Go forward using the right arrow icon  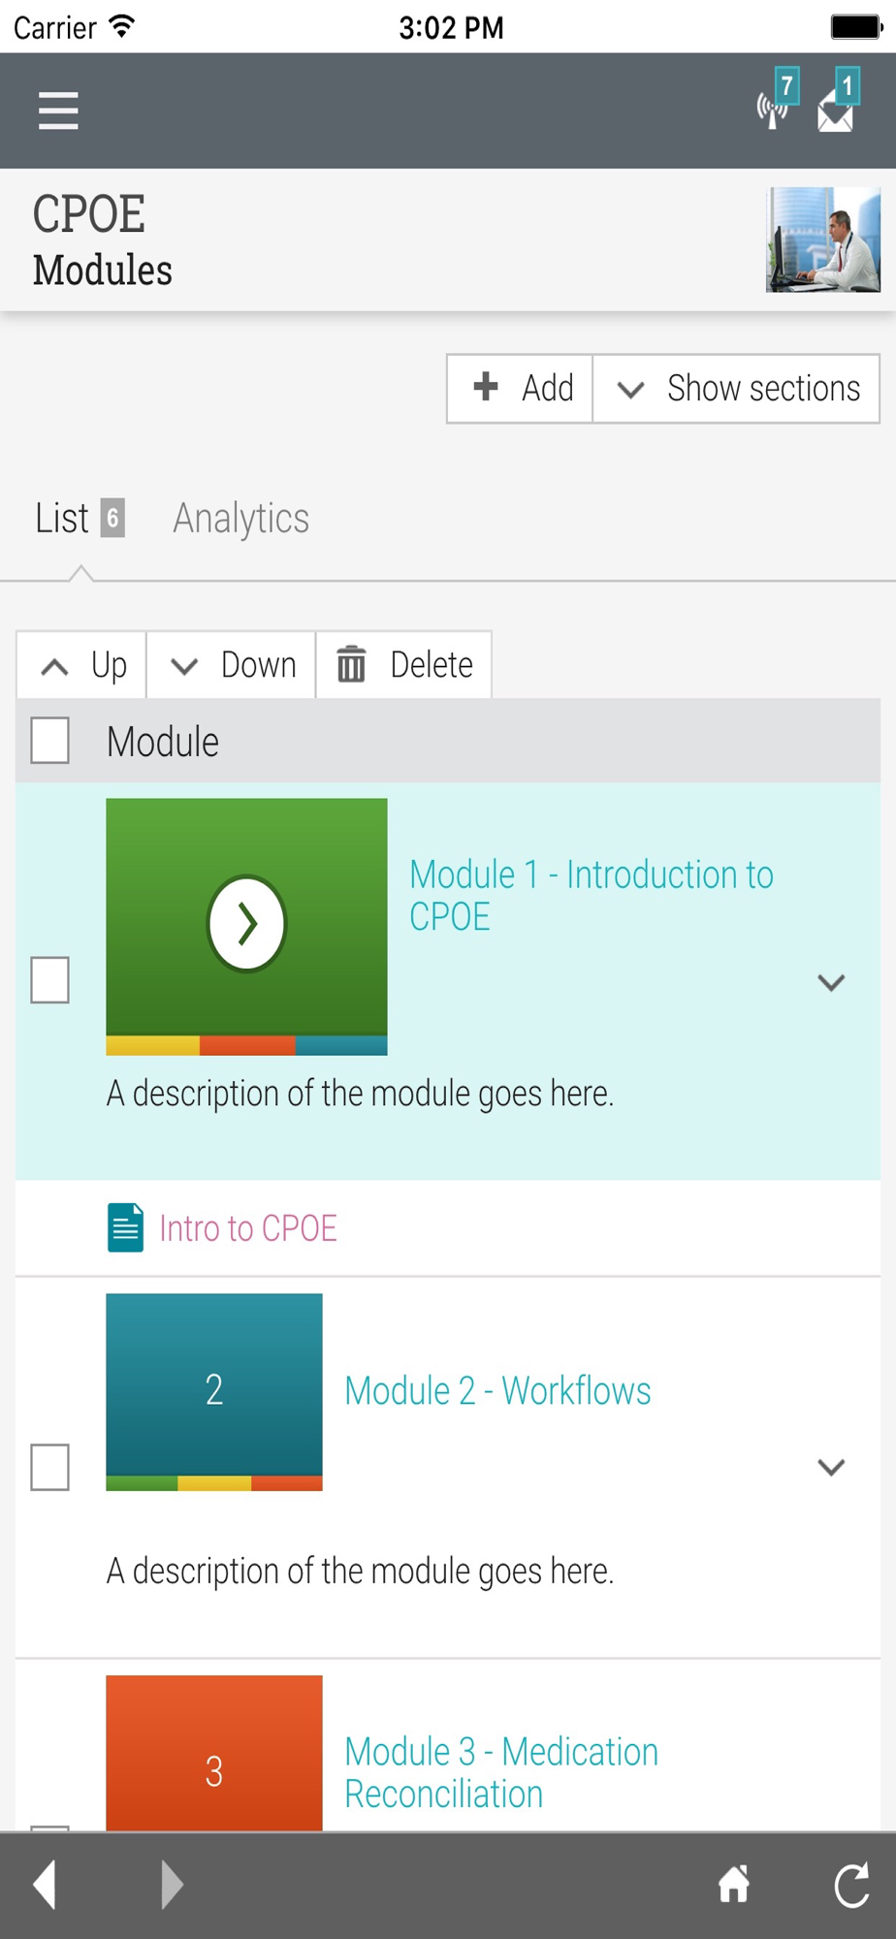click(x=172, y=1885)
